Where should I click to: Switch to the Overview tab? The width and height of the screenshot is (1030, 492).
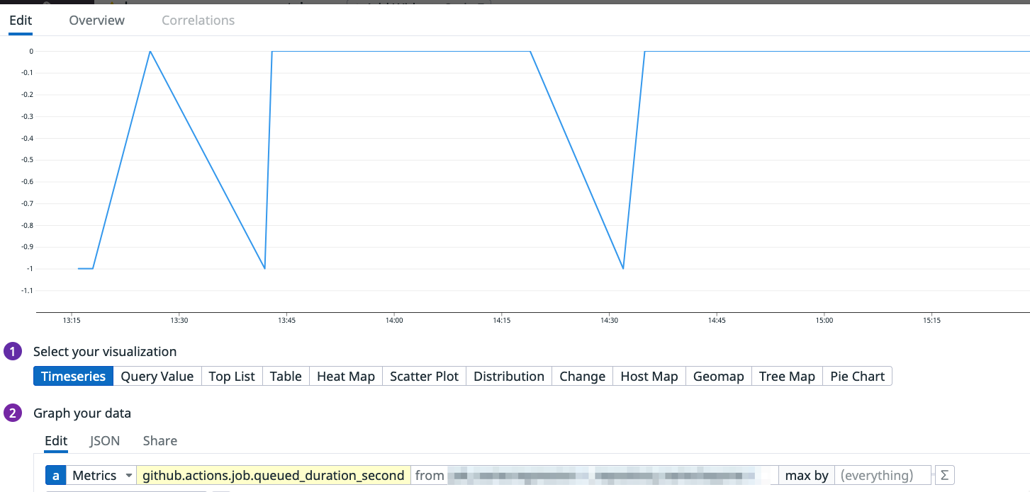(96, 21)
